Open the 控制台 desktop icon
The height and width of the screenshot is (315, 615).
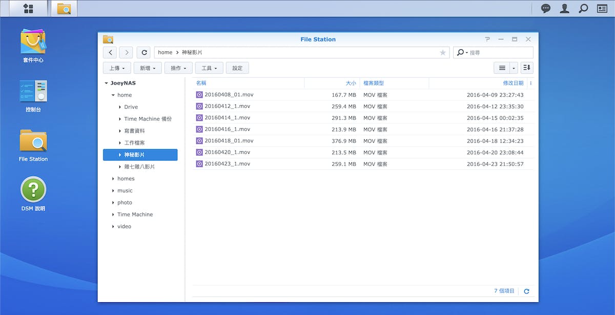(33, 96)
